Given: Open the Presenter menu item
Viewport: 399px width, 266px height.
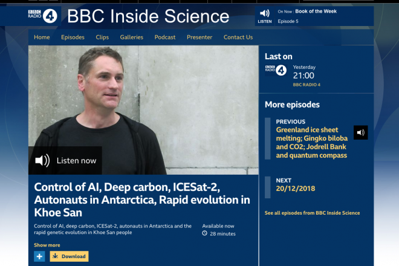Looking at the screenshot, I should 199,37.
